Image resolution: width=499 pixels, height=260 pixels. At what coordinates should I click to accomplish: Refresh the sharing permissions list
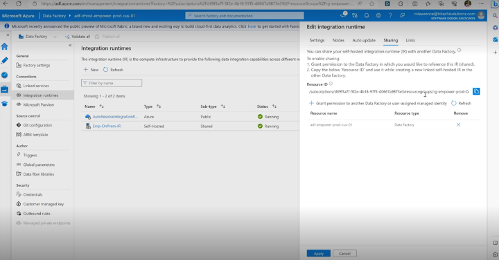[x=461, y=103]
